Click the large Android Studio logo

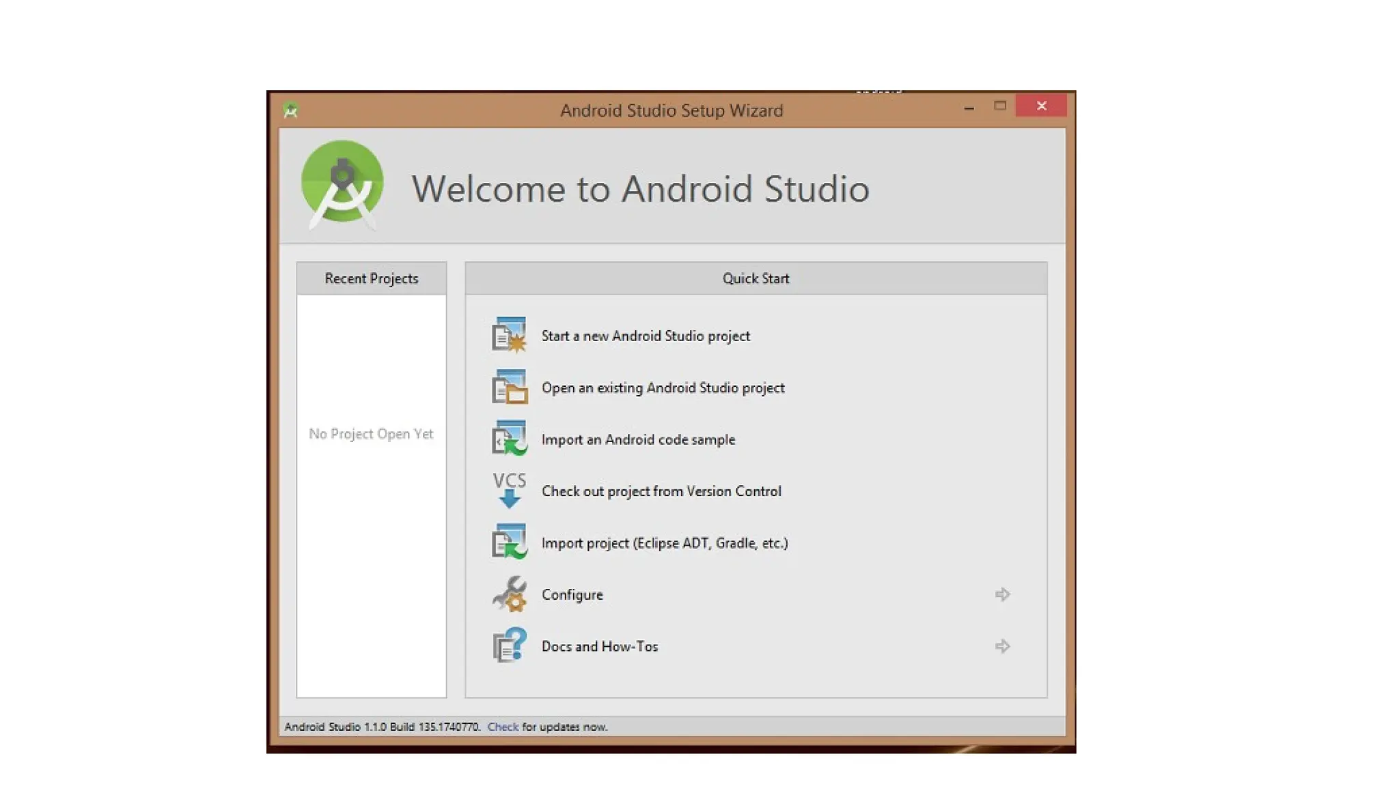(342, 183)
